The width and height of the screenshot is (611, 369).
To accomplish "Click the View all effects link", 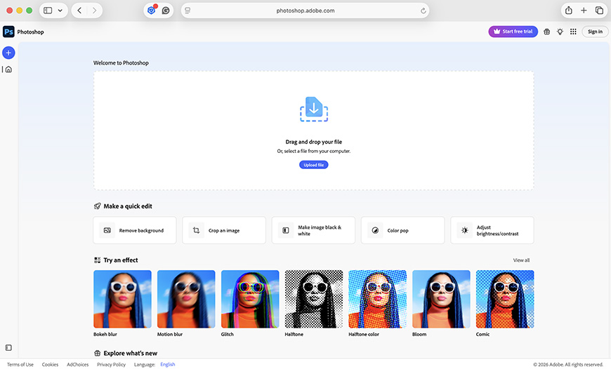I will [521, 260].
